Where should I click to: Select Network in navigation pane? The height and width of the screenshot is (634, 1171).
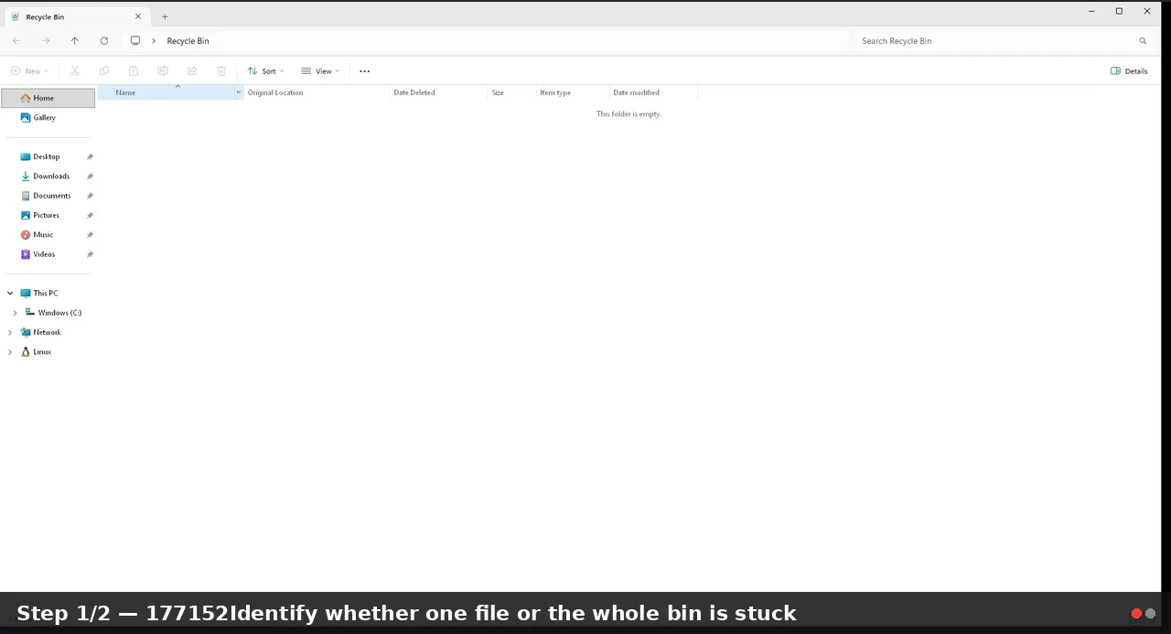tap(47, 332)
